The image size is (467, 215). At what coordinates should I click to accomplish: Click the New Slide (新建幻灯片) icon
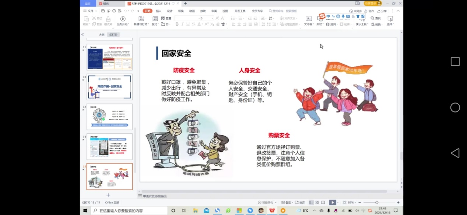click(141, 19)
